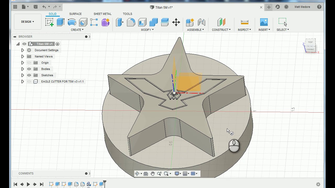This screenshot has width=335, height=188.
Task: Open the MODIFY dropdown menu
Action: [147, 30]
